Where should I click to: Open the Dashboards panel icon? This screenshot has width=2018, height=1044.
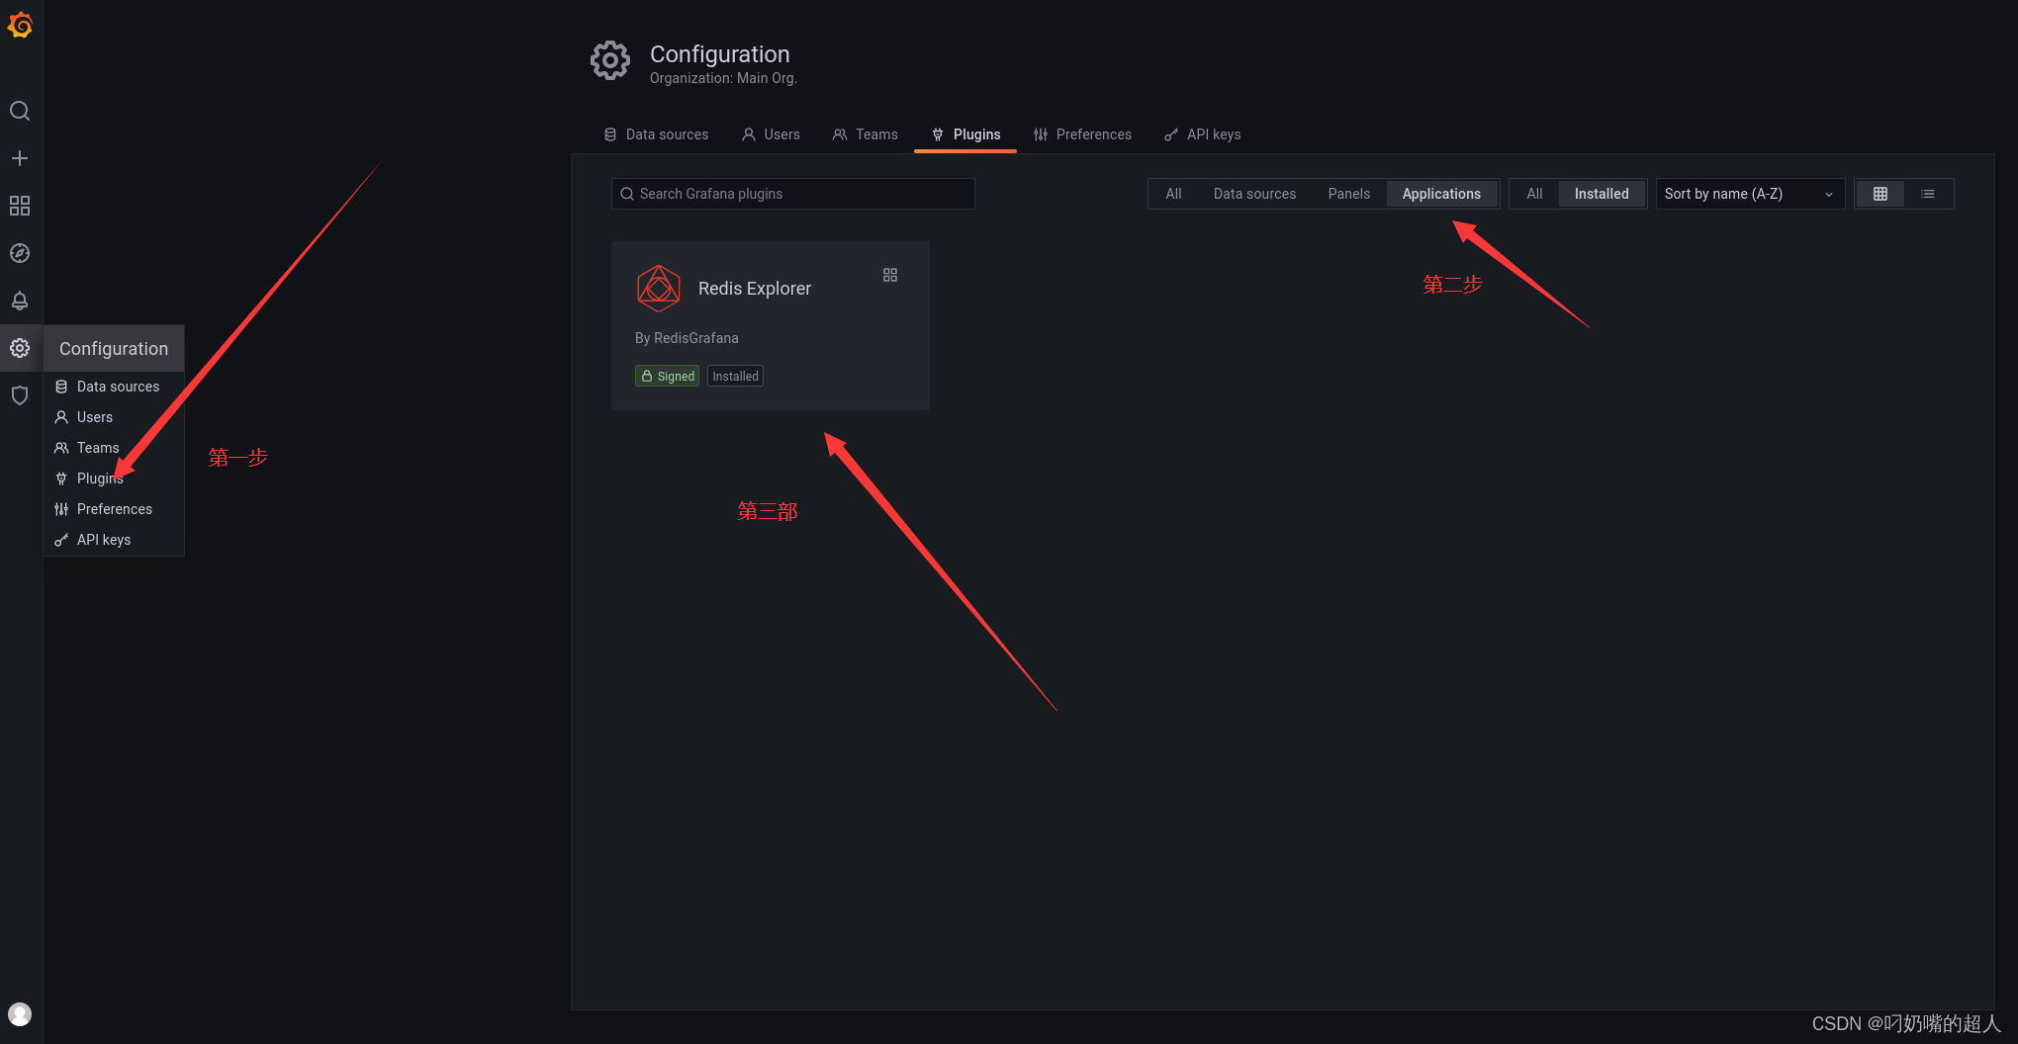(x=20, y=206)
